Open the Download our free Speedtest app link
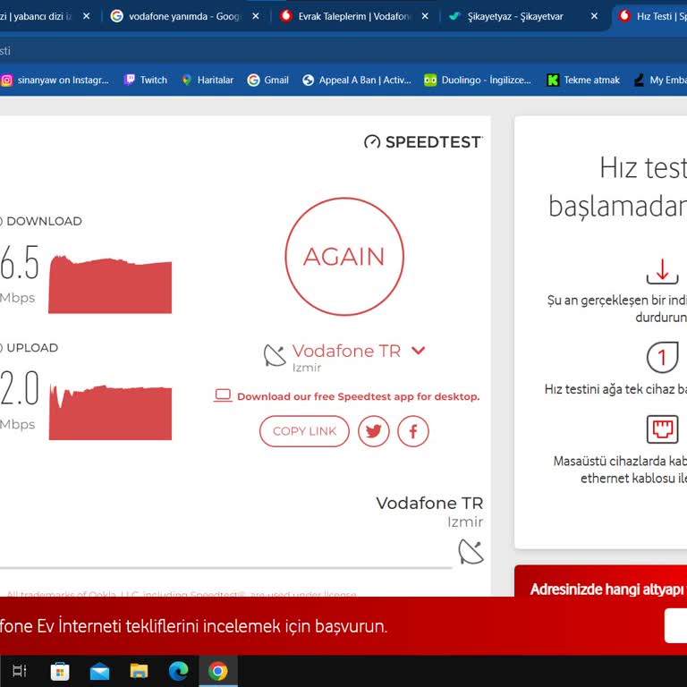 [x=359, y=396]
